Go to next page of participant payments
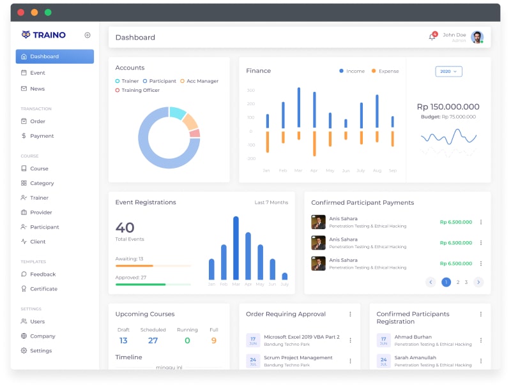 pos(478,282)
